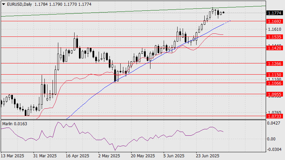
Task: Select the 1.1420 red level label
Action: 274,48
